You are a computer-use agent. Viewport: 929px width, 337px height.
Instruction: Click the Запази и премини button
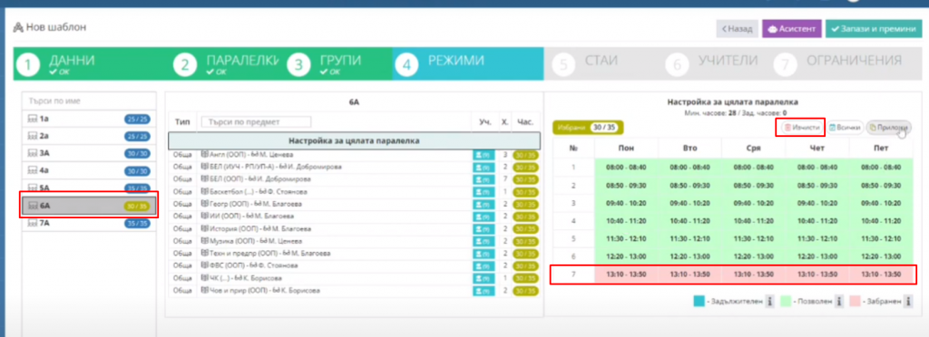pos(874,28)
